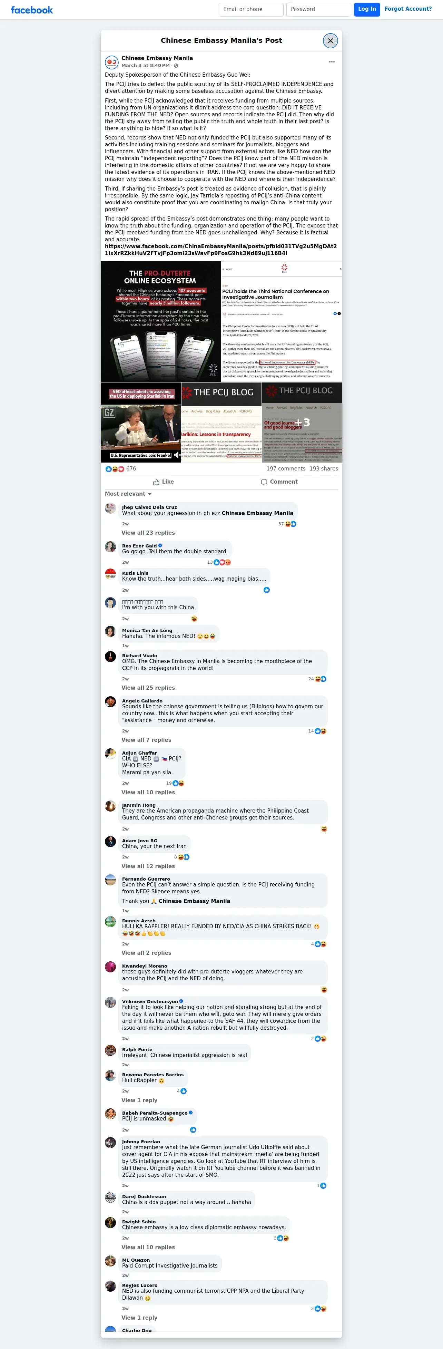Click Richard Viado's profile picture

point(110,656)
